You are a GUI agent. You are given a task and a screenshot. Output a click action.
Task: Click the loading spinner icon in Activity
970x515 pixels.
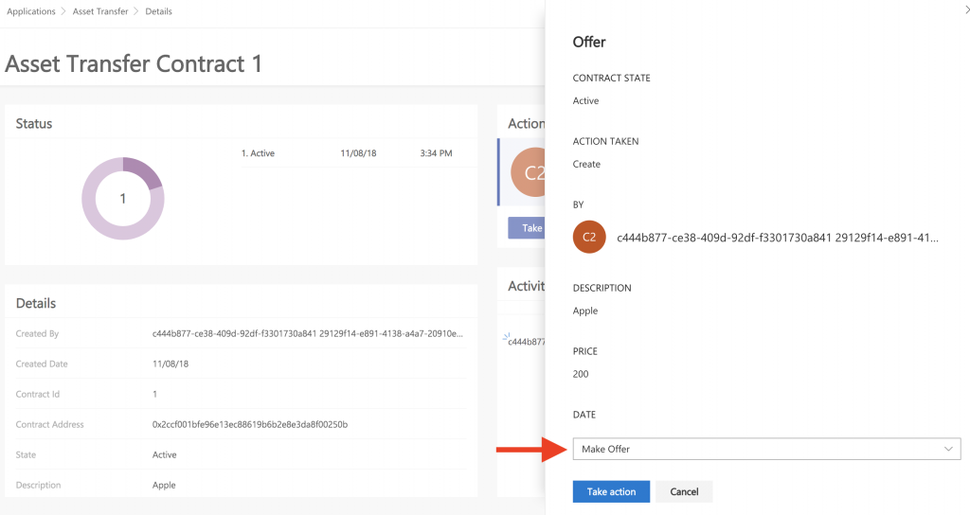[x=506, y=335]
